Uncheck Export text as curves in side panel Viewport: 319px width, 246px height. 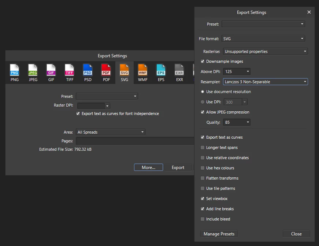coord(203,137)
